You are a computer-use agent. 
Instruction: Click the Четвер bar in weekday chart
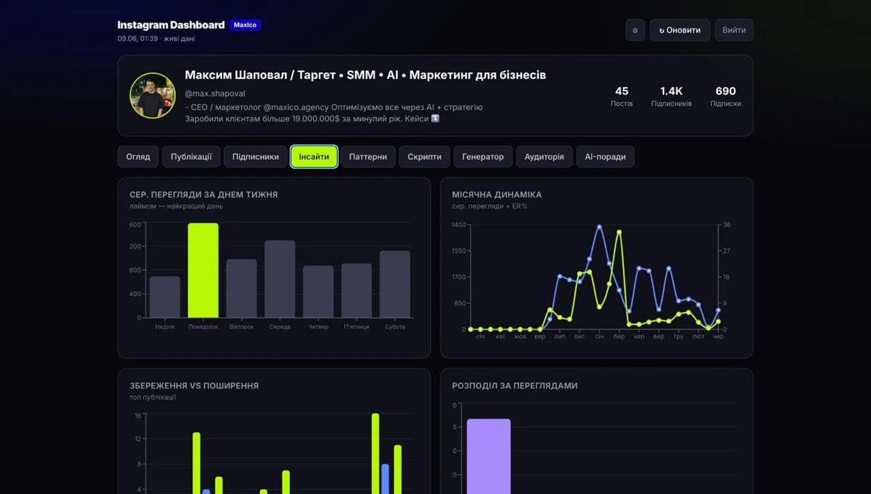318,292
